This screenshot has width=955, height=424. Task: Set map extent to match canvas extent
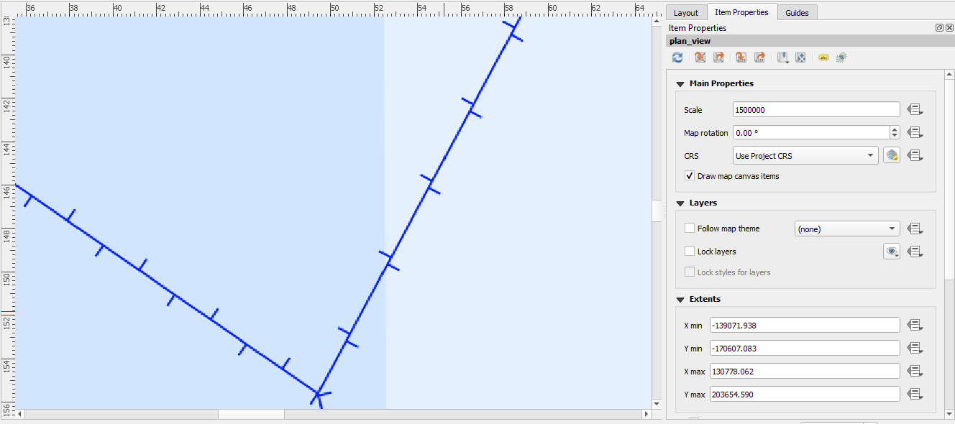pos(700,57)
